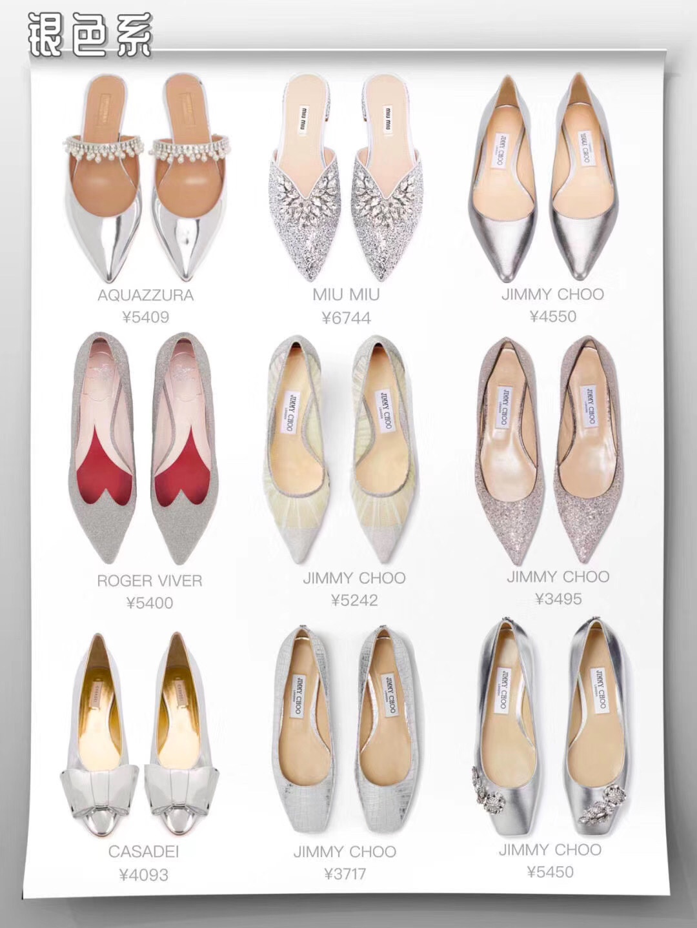Select the ¥5409 price text
The width and height of the screenshot is (697, 928).
(x=146, y=318)
